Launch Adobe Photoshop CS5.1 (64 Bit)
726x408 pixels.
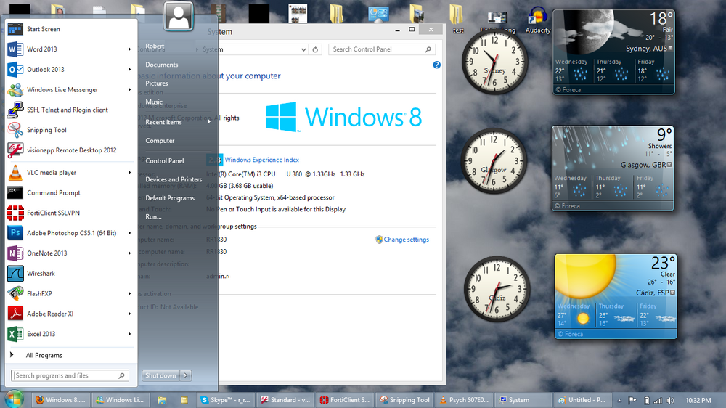point(70,233)
